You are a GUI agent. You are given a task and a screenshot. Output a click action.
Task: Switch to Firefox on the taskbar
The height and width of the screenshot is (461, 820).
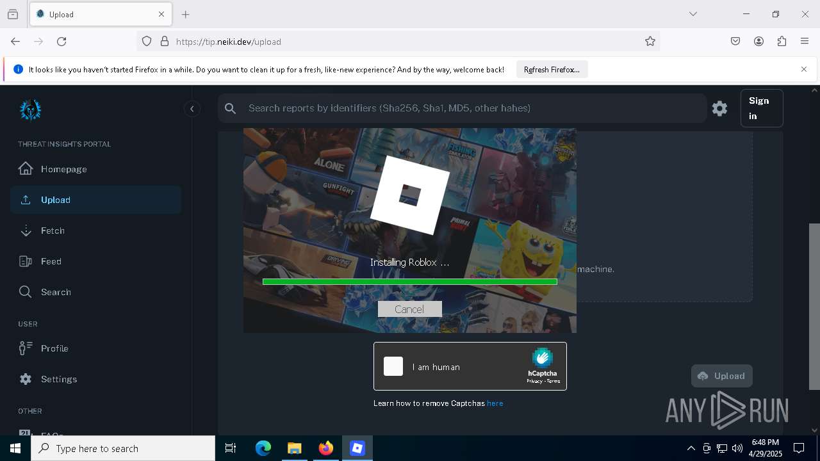click(326, 448)
